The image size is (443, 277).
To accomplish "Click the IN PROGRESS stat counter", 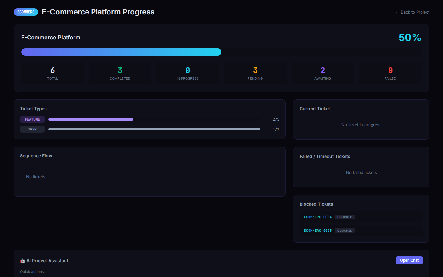I will 188,73.
